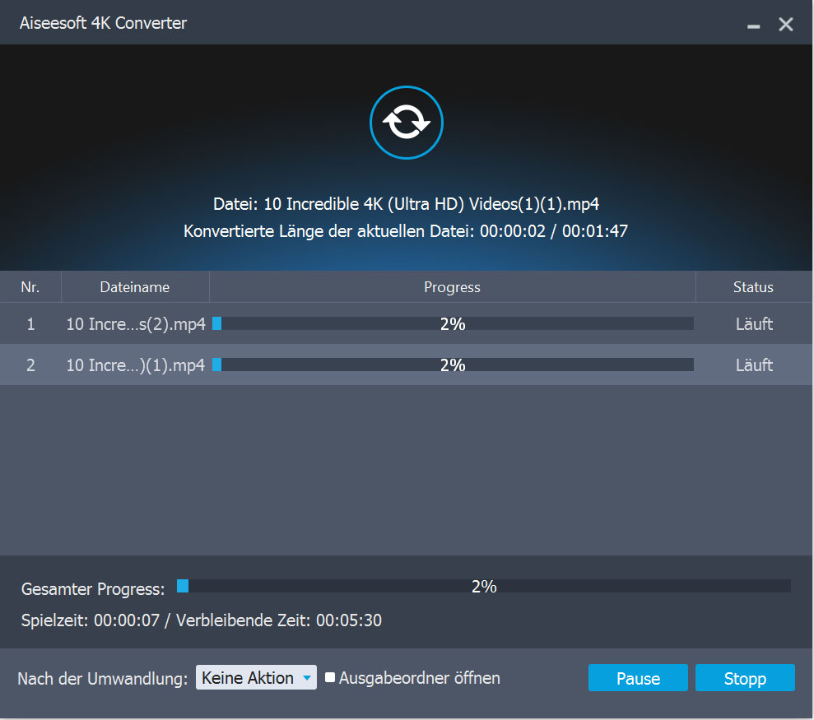
Task: Close the Aiseesoft 4K Converter window
Action: (785, 24)
